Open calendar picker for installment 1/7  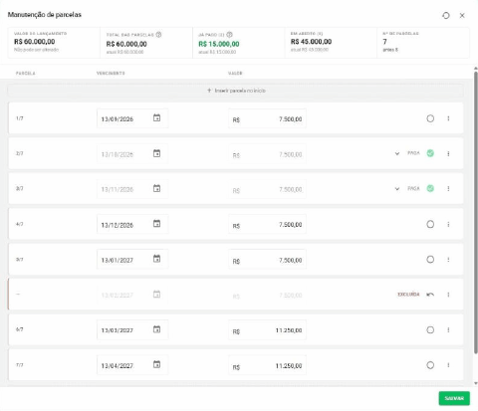(156, 117)
